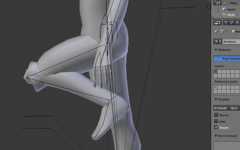Screen dimensions: 240x150
Task: Click the scene icon in properties breadcrumb
Action: (x=222, y=31)
